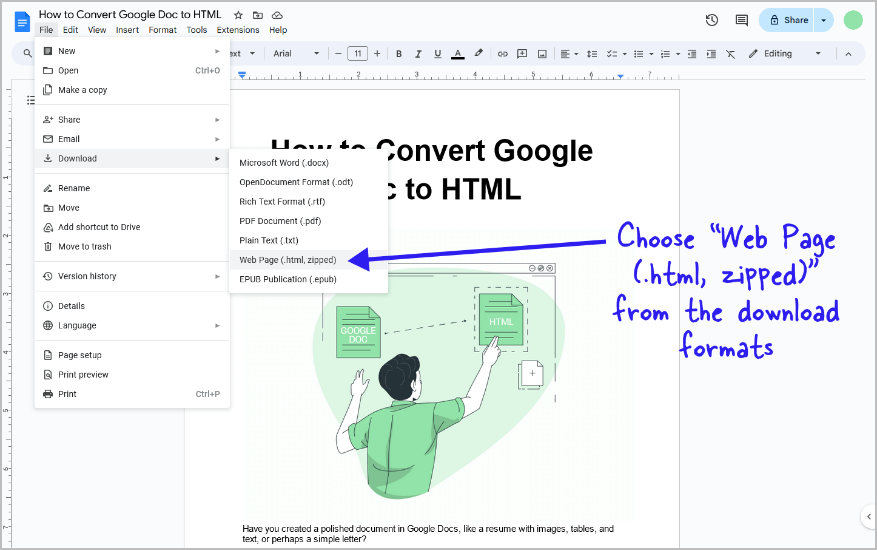The image size is (877, 550).
Task: Insert a link with the link icon
Action: pyautogui.click(x=503, y=53)
